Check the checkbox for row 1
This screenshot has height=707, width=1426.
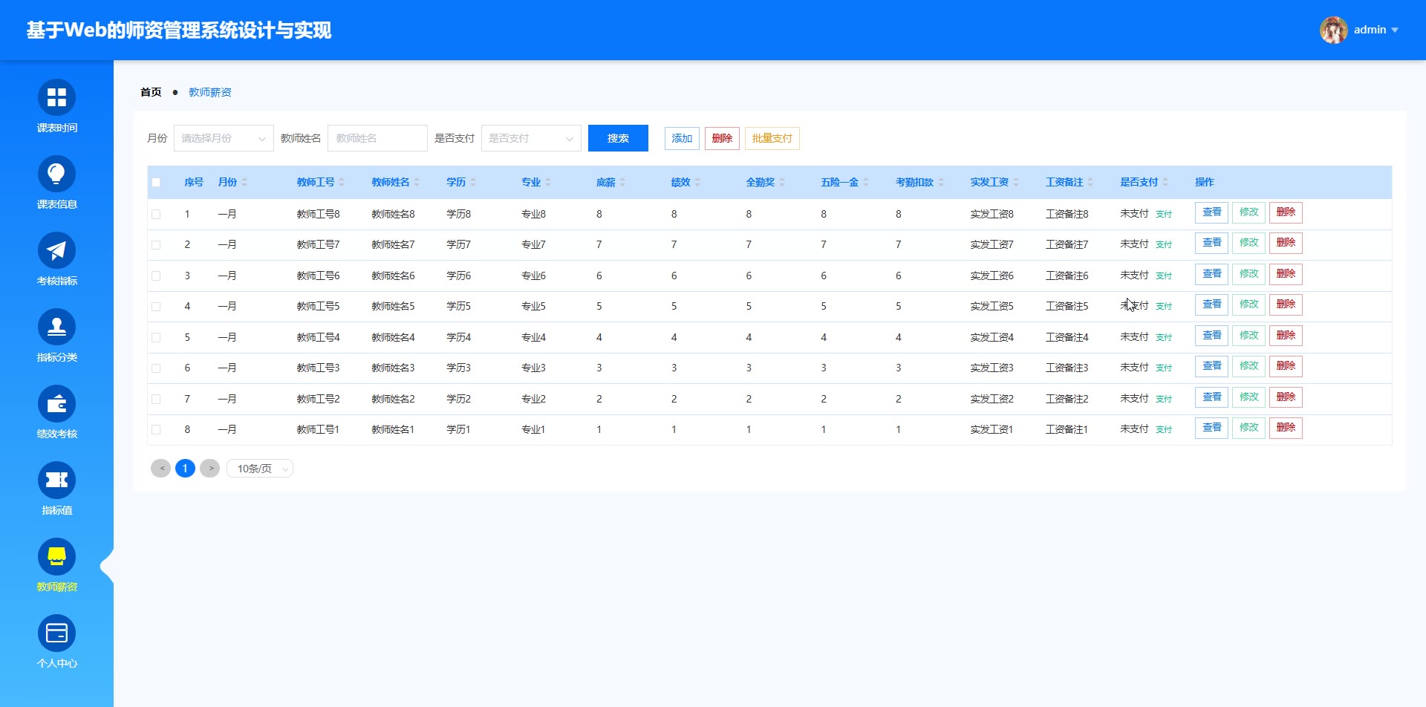point(156,215)
